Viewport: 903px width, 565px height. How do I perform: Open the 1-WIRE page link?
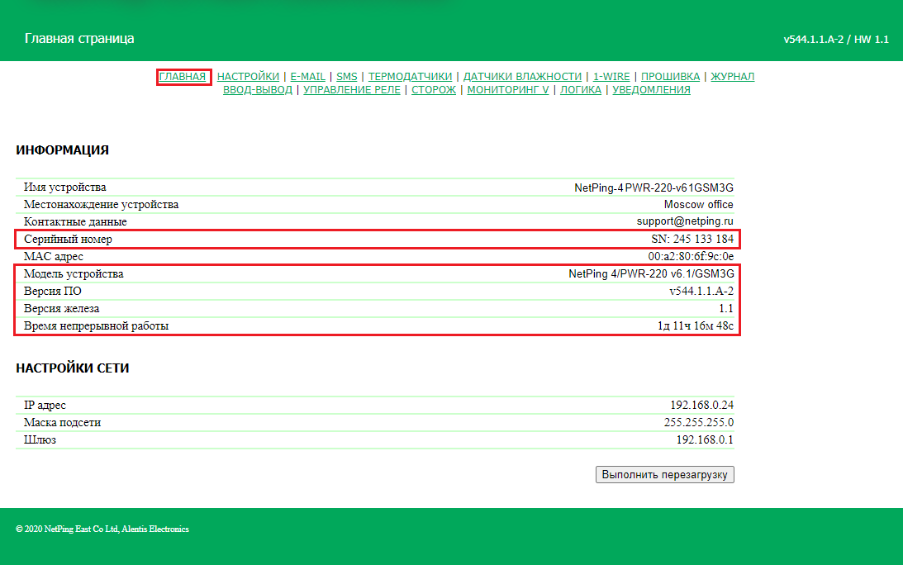[x=611, y=77]
